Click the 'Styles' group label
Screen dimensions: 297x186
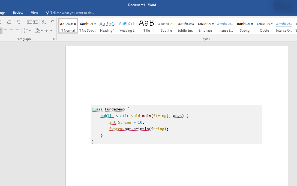(x=206, y=39)
